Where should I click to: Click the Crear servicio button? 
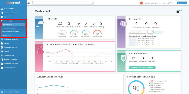[x=182, y=3]
